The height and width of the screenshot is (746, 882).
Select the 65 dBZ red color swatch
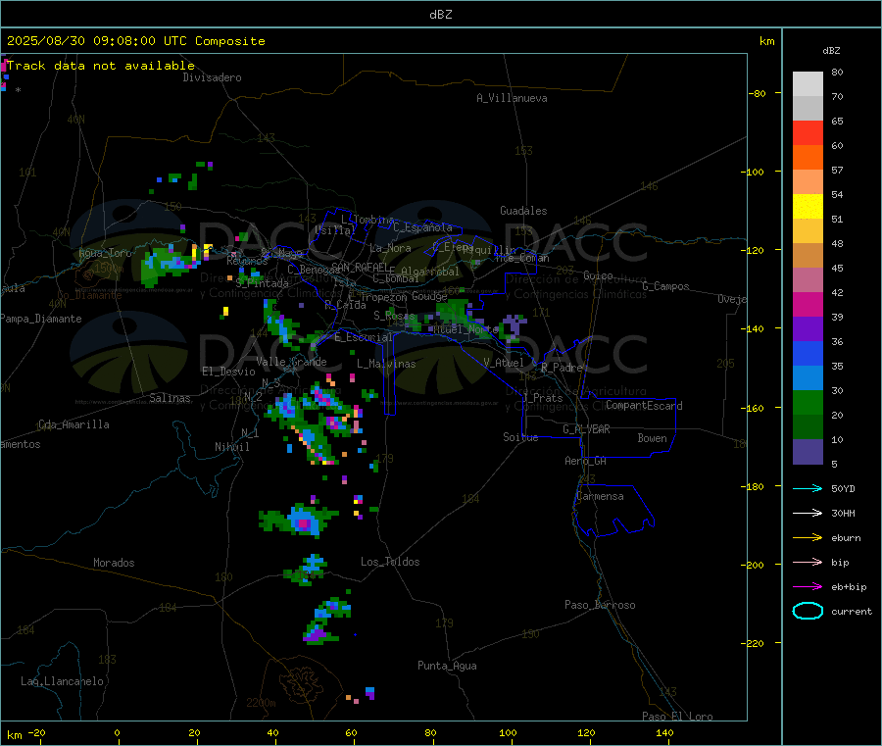[808, 132]
